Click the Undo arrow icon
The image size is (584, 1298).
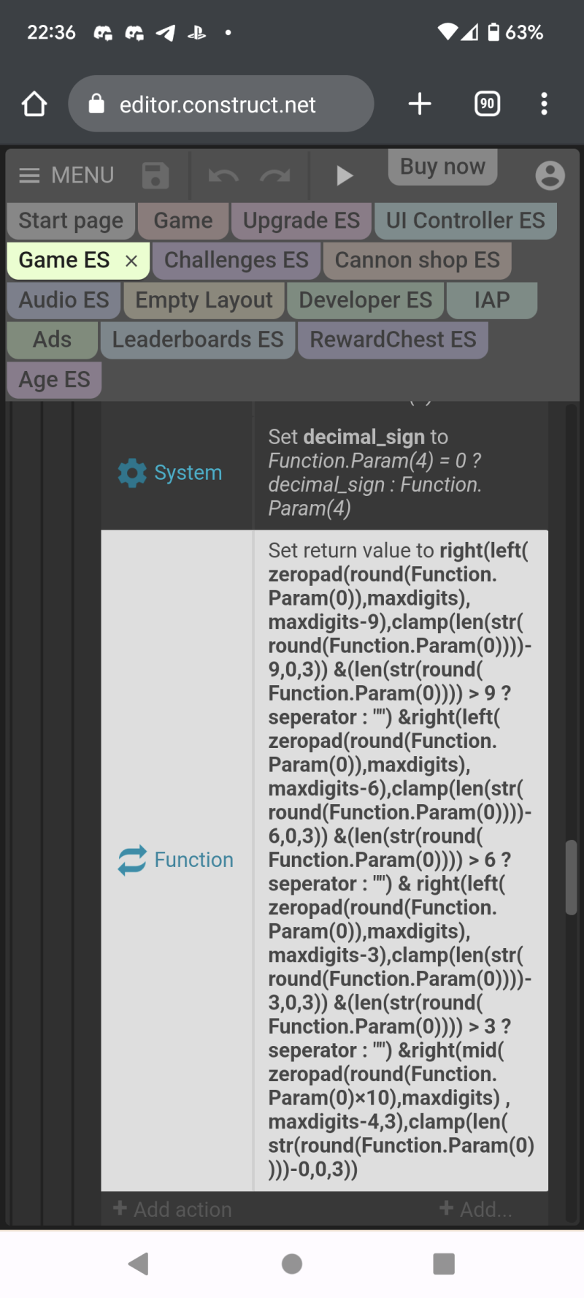[x=223, y=176]
